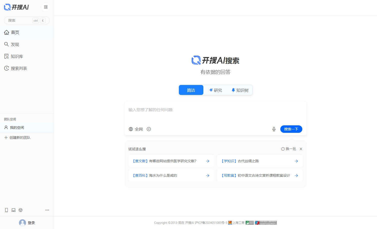The height and width of the screenshot is (229, 377).
Task: Go to the 发现 discover page
Action: tap(27, 44)
